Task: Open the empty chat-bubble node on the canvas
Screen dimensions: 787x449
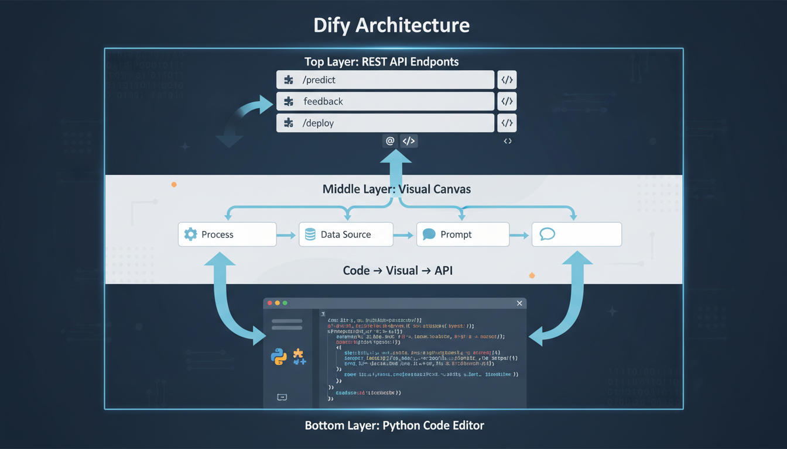Action: 577,234
